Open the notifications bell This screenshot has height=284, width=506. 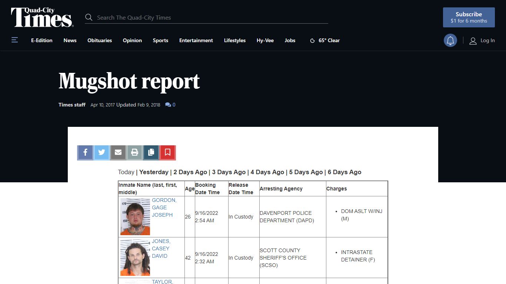(x=450, y=41)
